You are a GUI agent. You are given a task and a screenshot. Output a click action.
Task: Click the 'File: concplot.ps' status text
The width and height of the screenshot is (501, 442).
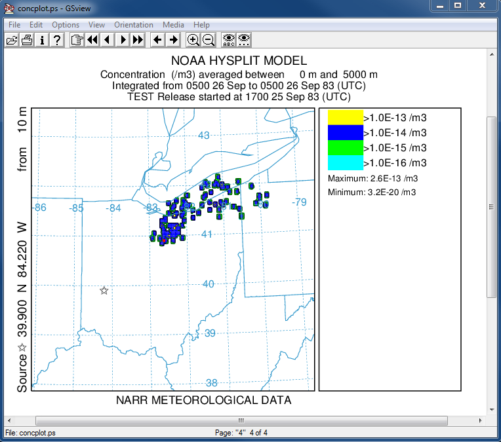(30, 433)
